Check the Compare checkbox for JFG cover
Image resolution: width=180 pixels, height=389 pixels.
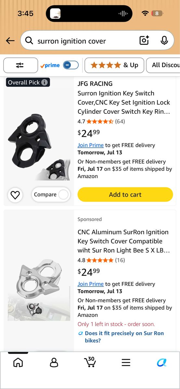pos(64,194)
